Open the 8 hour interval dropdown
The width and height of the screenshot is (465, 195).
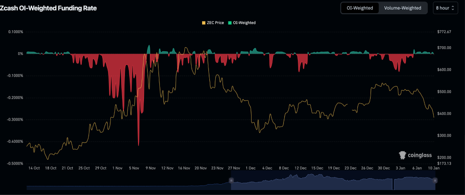445,8
